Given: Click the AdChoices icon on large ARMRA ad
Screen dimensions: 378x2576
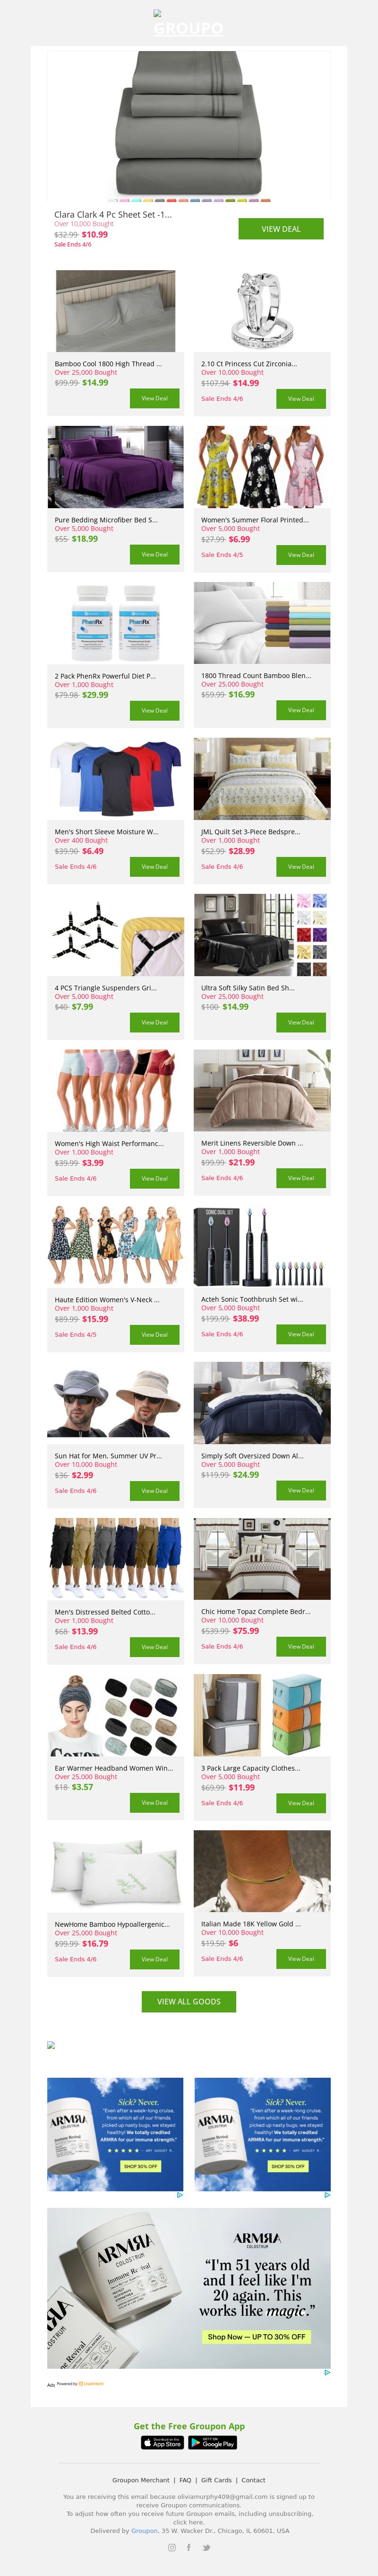Looking at the screenshot, I should click(x=327, y=2372).
